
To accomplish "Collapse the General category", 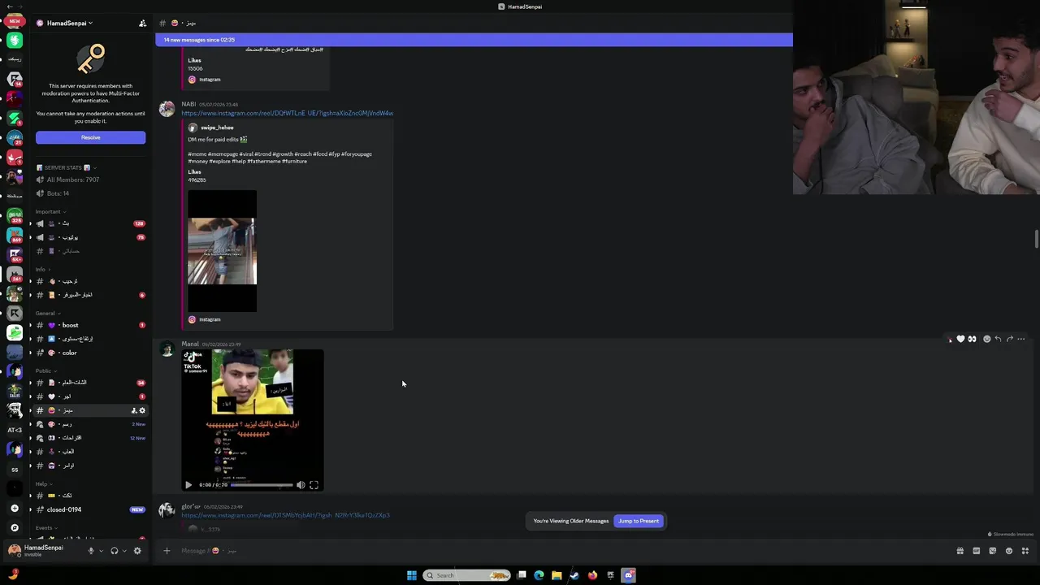I will [x=47, y=313].
